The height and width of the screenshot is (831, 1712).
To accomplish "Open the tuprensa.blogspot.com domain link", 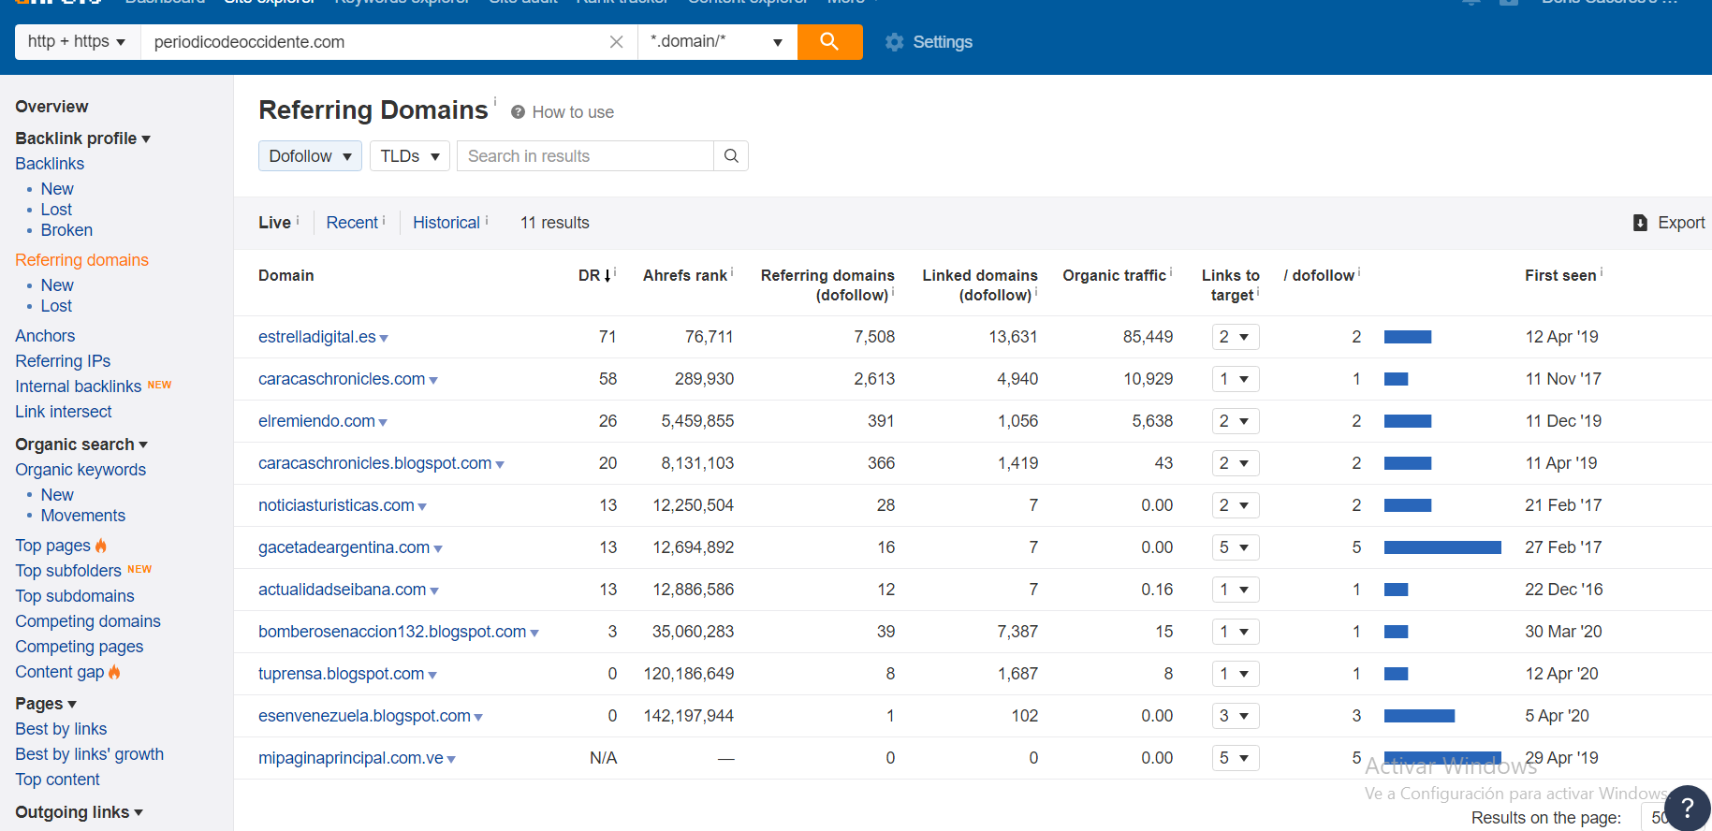I will click(342, 674).
